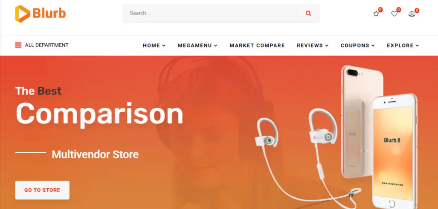Click the Blurb logo
The image size is (438, 209).
point(40,13)
